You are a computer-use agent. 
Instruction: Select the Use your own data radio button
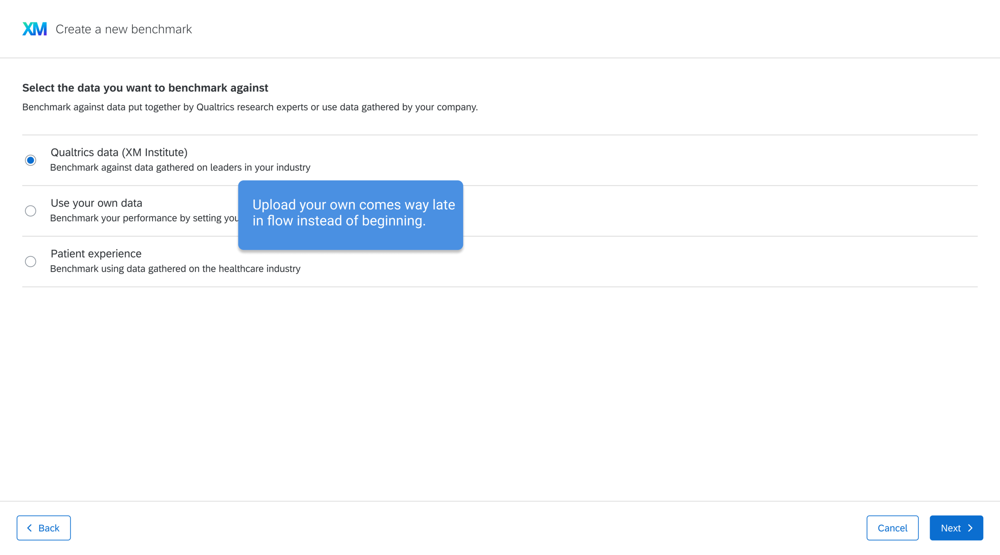pos(30,211)
